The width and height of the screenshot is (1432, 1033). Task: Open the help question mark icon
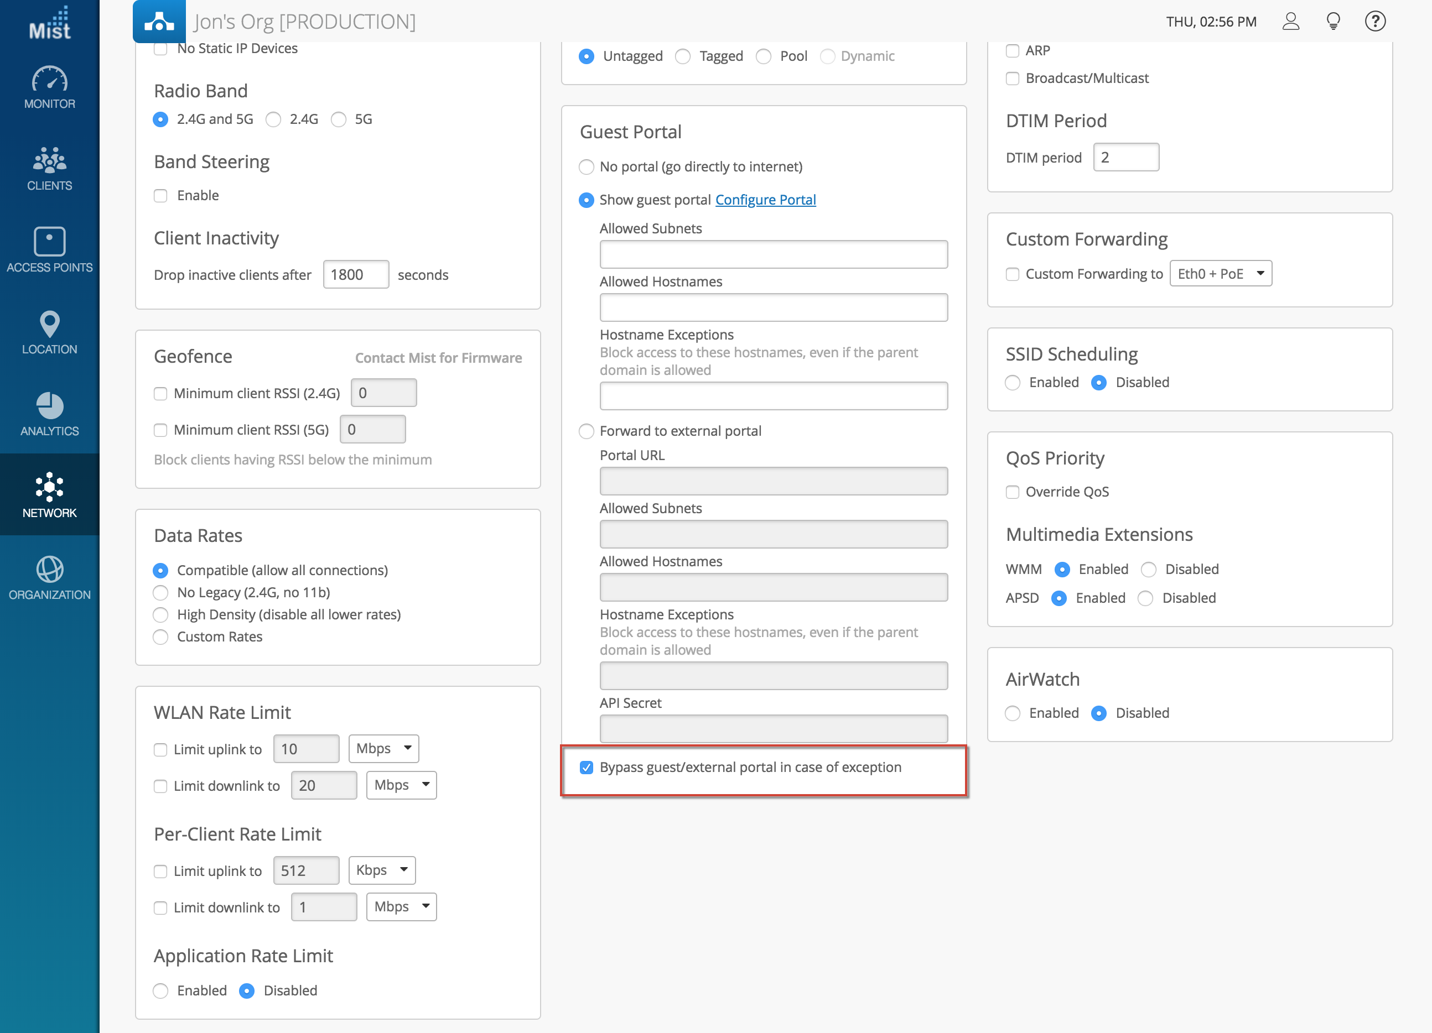click(x=1374, y=22)
